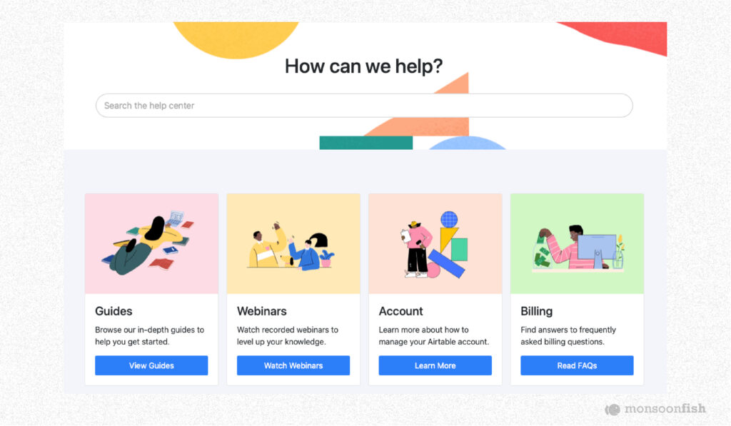
Task: Click the Learn More button
Action: (x=435, y=365)
